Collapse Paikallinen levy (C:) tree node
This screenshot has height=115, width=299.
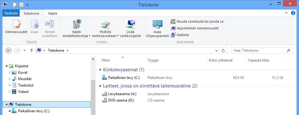pos(10,111)
